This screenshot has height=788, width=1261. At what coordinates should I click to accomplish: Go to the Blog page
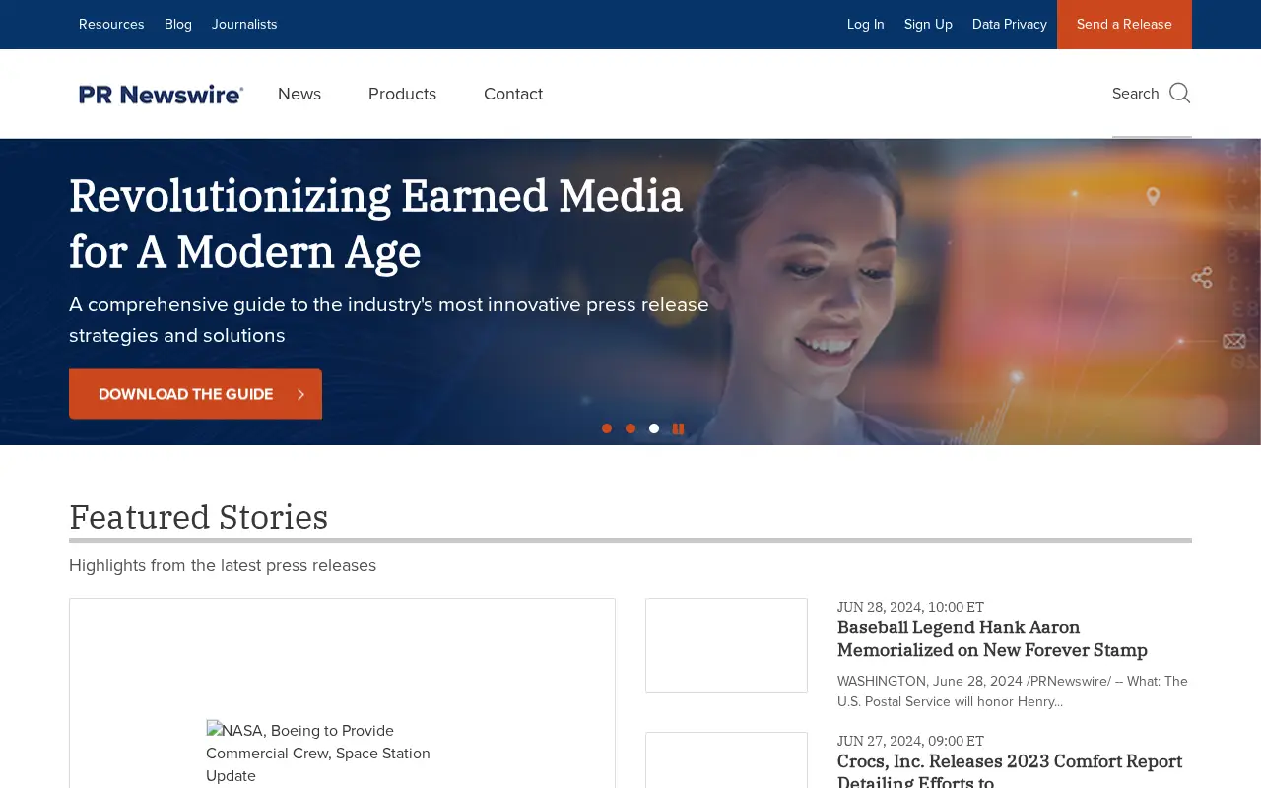point(178,24)
